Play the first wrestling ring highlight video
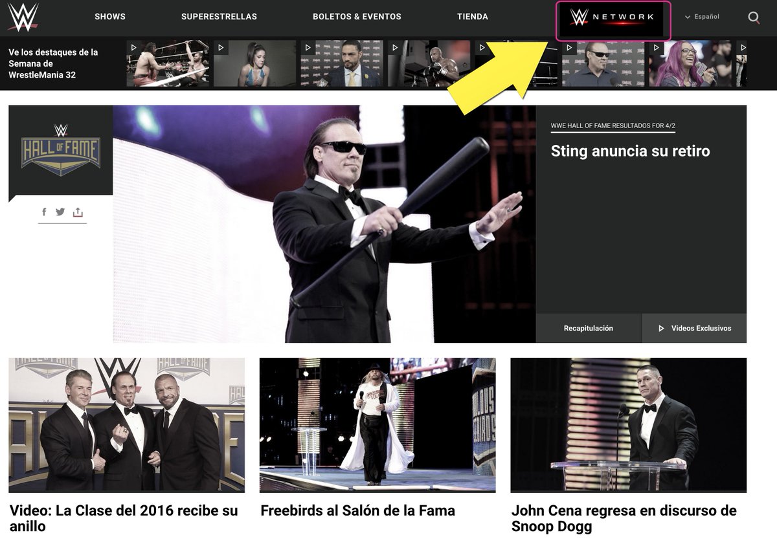 pos(168,63)
